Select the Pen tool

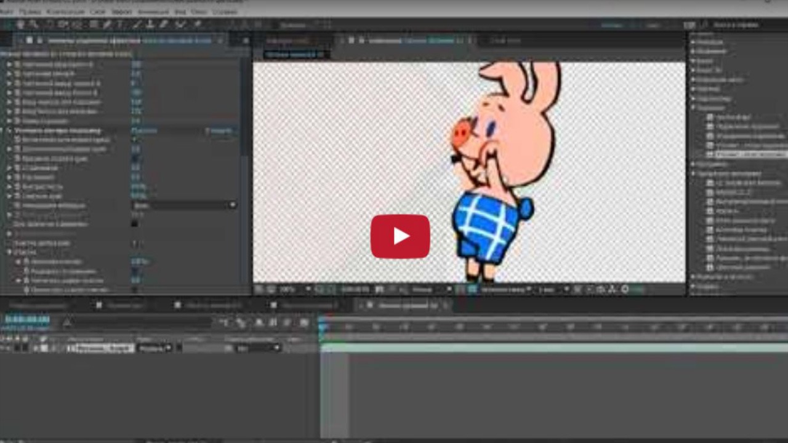107,25
